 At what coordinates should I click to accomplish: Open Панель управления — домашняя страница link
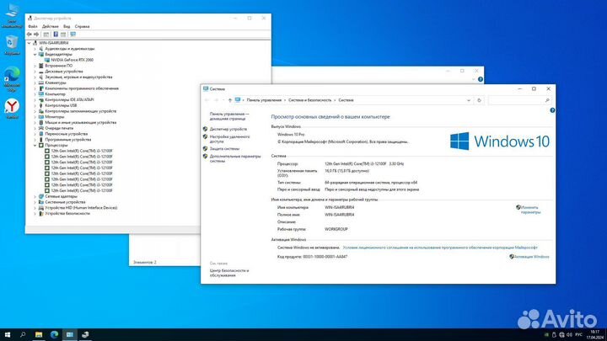[229, 116]
